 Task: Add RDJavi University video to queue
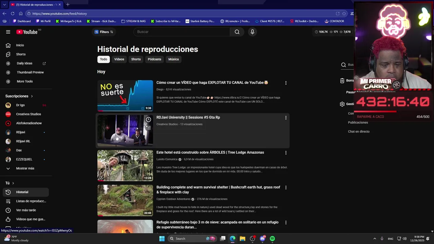click(149, 128)
